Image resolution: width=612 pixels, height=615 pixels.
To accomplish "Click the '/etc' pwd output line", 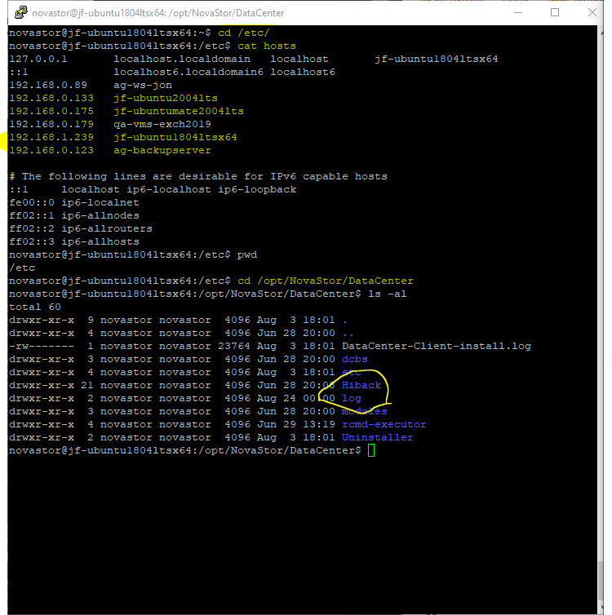I will click(22, 268).
